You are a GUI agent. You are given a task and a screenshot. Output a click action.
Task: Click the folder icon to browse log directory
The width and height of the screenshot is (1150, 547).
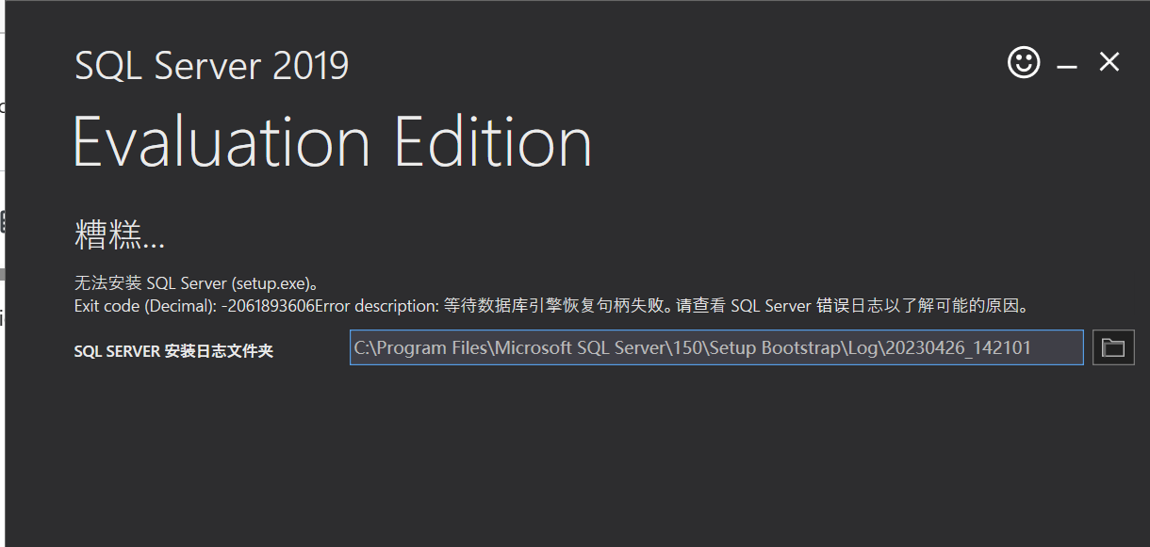[x=1113, y=347]
